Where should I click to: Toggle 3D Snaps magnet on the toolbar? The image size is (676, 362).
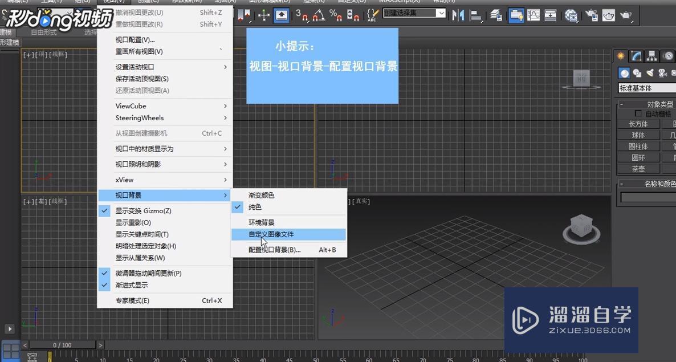(x=304, y=15)
